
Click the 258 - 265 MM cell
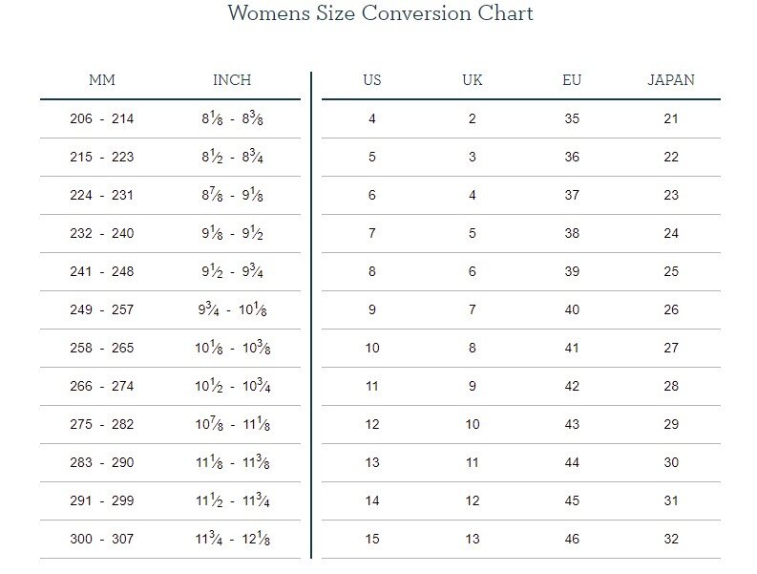tap(102, 349)
